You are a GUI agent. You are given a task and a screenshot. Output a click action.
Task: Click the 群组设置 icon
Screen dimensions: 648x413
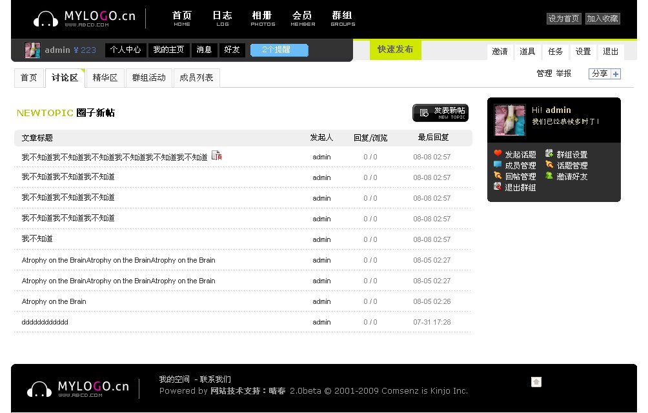[x=549, y=154]
